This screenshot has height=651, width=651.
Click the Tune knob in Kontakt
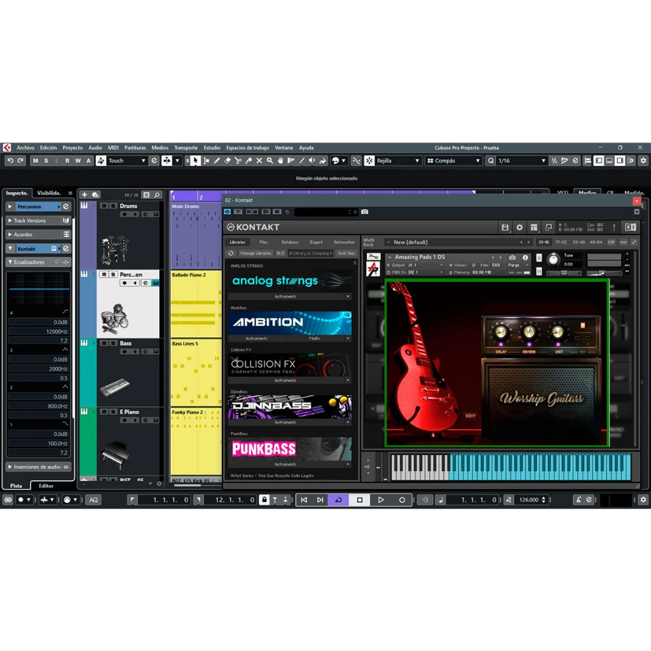coord(553,260)
